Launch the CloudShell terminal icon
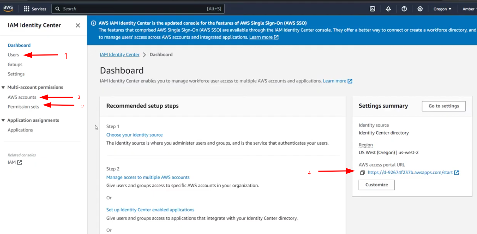 pos(372,9)
